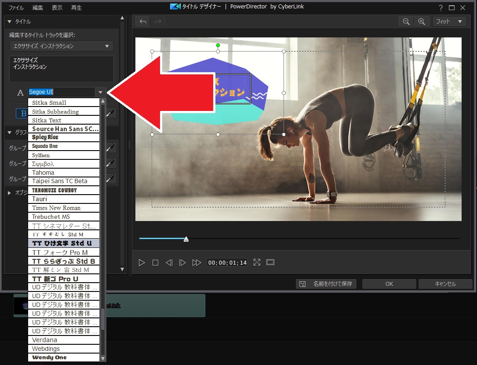Toggle the TV safe zone icon
Viewport: 477px width, 365px height.
[270, 262]
